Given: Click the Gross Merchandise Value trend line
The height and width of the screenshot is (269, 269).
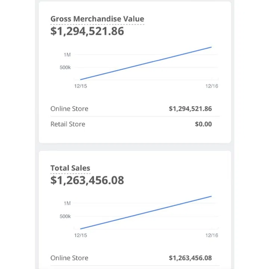Looking at the screenshot, I should tap(146, 63).
